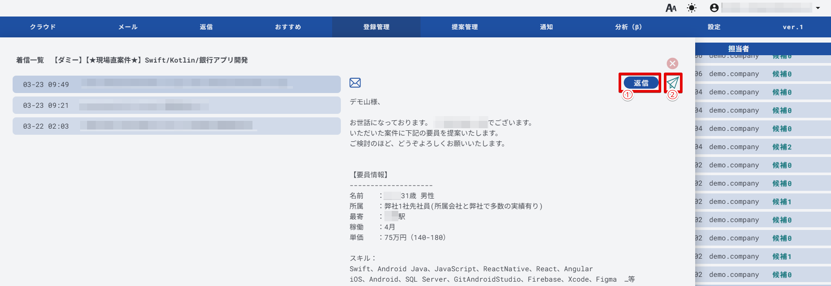
Task: Click the AA font size icon
Action: point(671,8)
